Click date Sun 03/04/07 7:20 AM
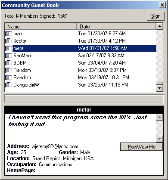Screen dimensions: 168x180 102,63
